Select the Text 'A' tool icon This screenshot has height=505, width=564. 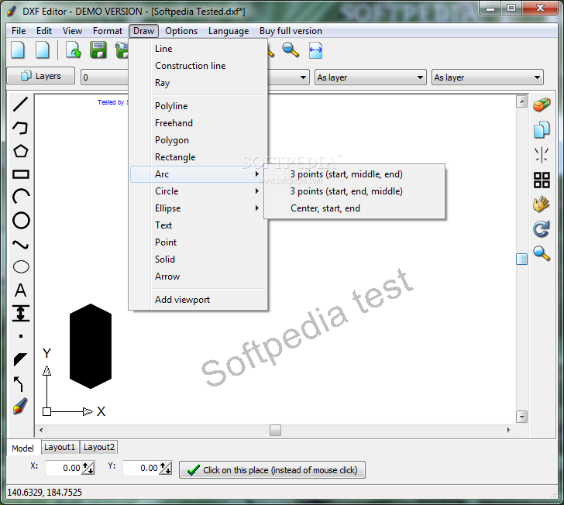tap(20, 290)
